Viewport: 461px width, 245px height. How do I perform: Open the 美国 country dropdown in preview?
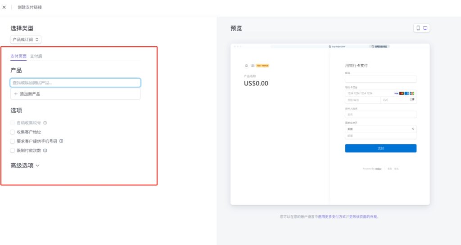(381, 129)
